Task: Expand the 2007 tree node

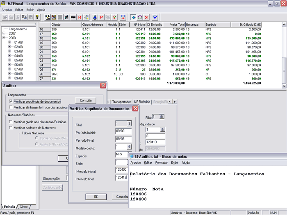Action: point(4,34)
